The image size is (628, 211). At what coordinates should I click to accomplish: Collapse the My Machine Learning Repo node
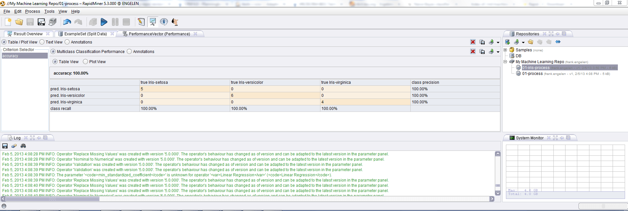point(505,62)
